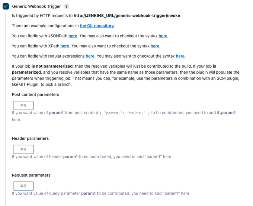Screen dimensions: 253x206
Task: Click the { "param1": "value1" } code snippet
Action: point(125,113)
